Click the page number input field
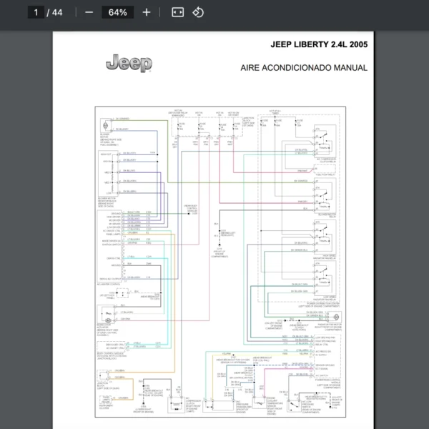Image resolution: width=429 pixels, height=429 pixels. [x=36, y=12]
